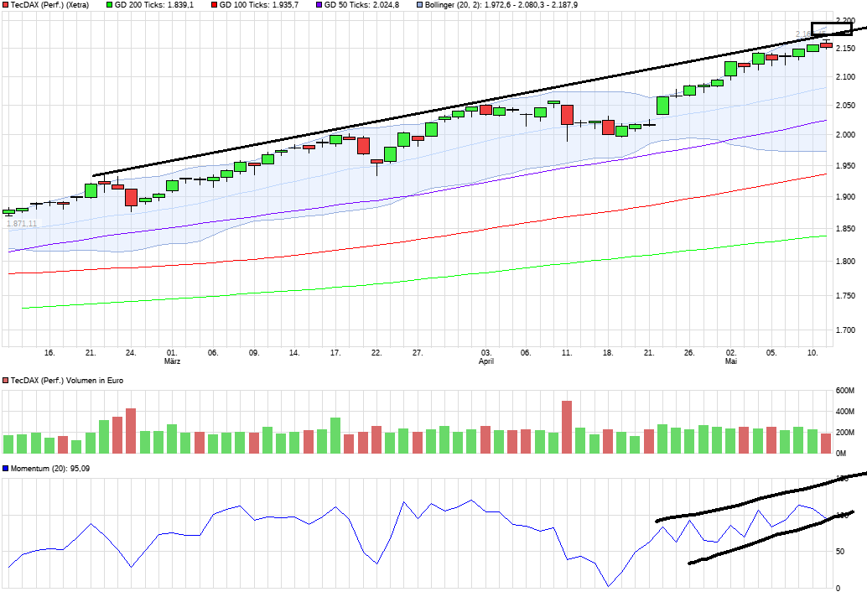Click the 2.000 price axis label
867x597 pixels.
pos(846,135)
